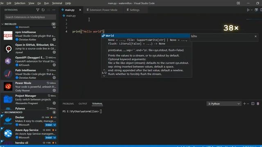Open the Go menu
This screenshot has width=262, height=147.
(39, 3)
